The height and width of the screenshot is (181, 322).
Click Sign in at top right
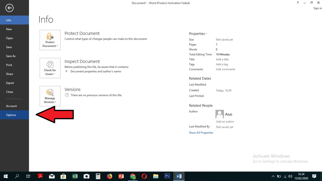point(317,8)
